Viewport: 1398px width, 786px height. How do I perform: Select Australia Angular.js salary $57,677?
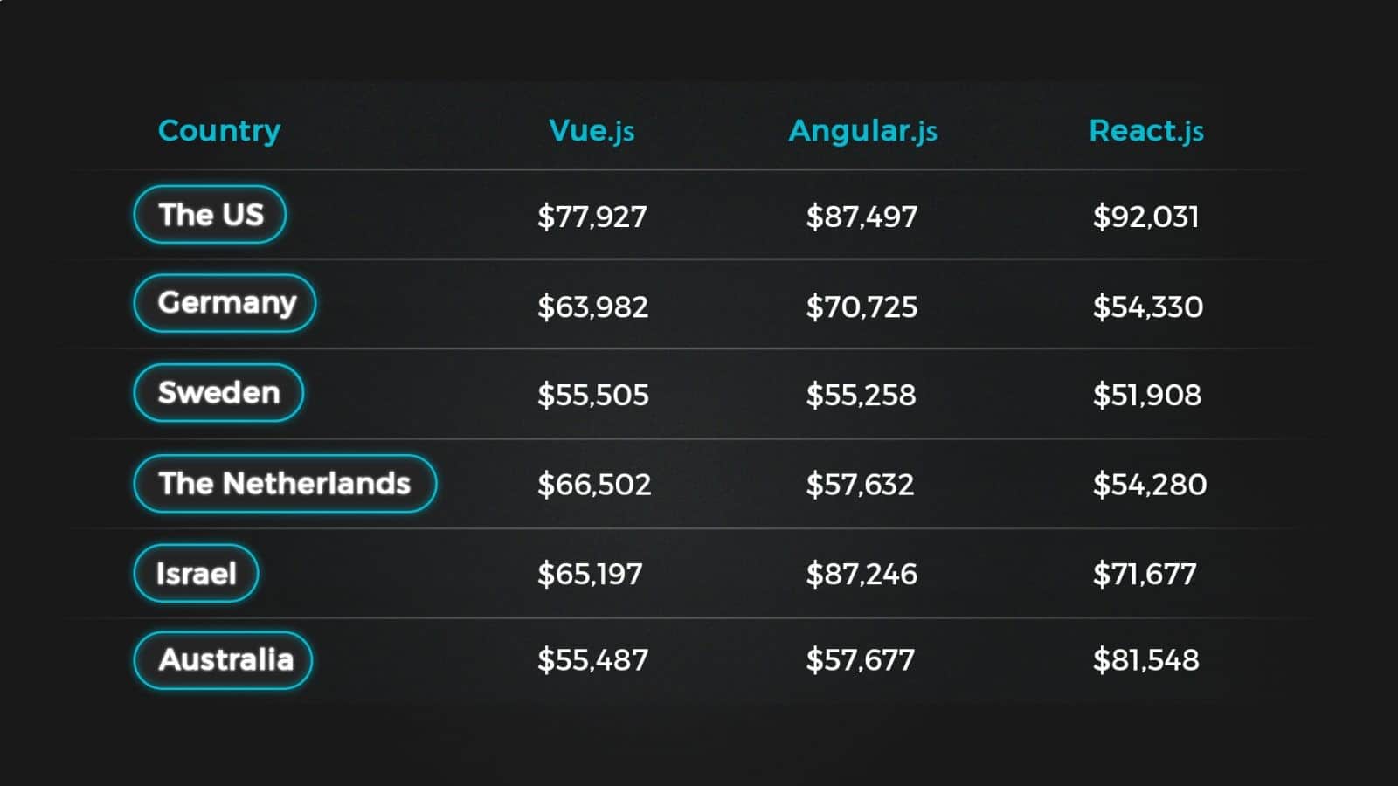(x=861, y=660)
